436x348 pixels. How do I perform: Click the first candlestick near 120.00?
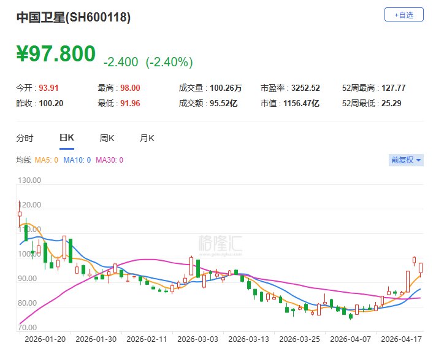[x=20, y=214]
